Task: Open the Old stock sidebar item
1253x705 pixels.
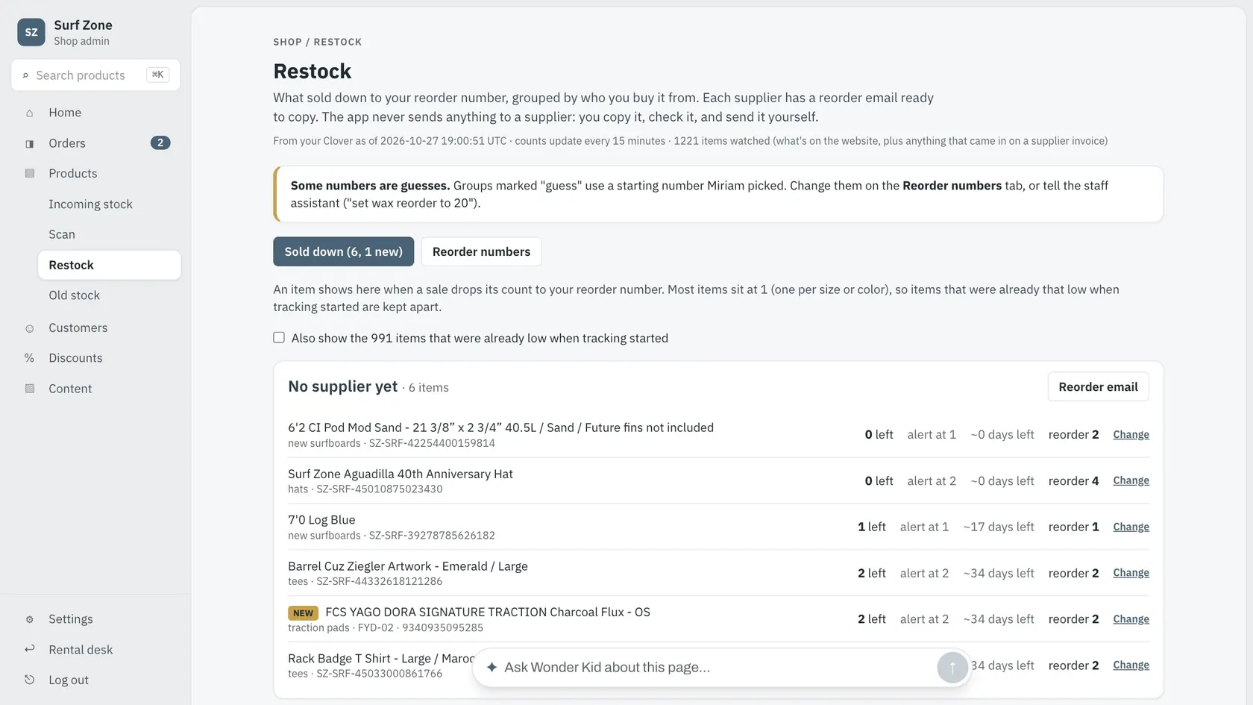Action: (x=109, y=295)
